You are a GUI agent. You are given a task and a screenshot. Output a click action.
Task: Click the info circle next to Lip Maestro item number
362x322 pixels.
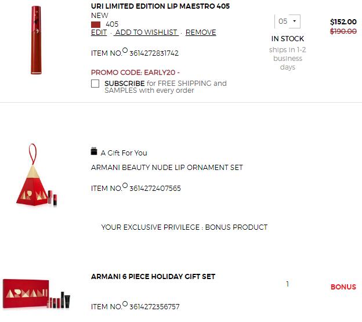click(x=125, y=50)
